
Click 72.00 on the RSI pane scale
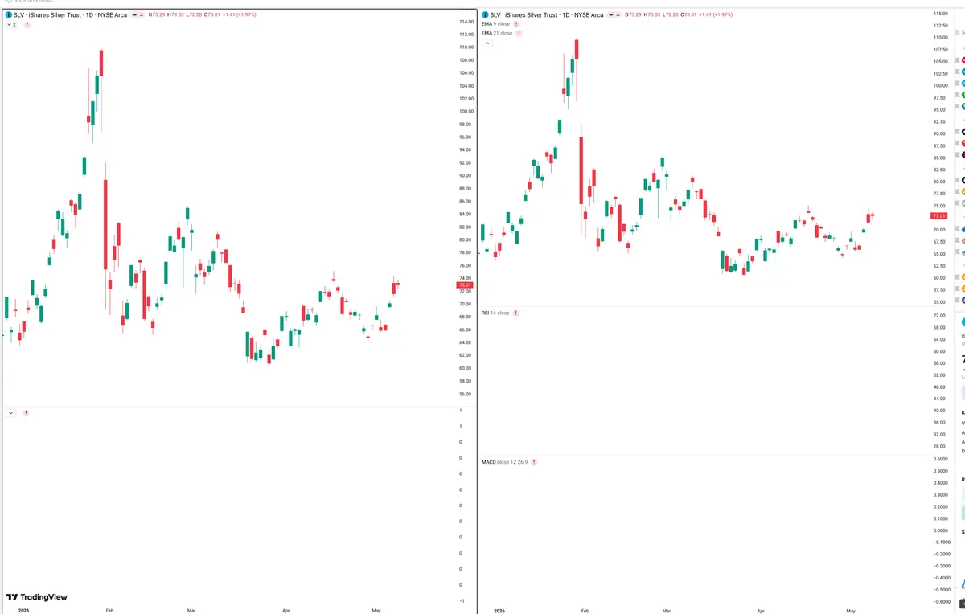[938, 315]
